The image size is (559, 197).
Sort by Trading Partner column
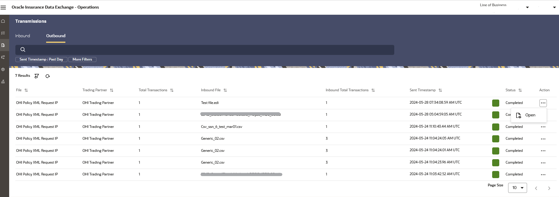click(112, 90)
